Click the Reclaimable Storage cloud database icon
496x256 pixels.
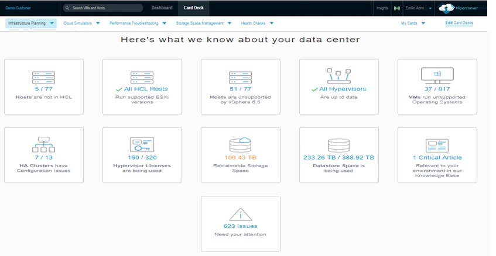(x=240, y=145)
